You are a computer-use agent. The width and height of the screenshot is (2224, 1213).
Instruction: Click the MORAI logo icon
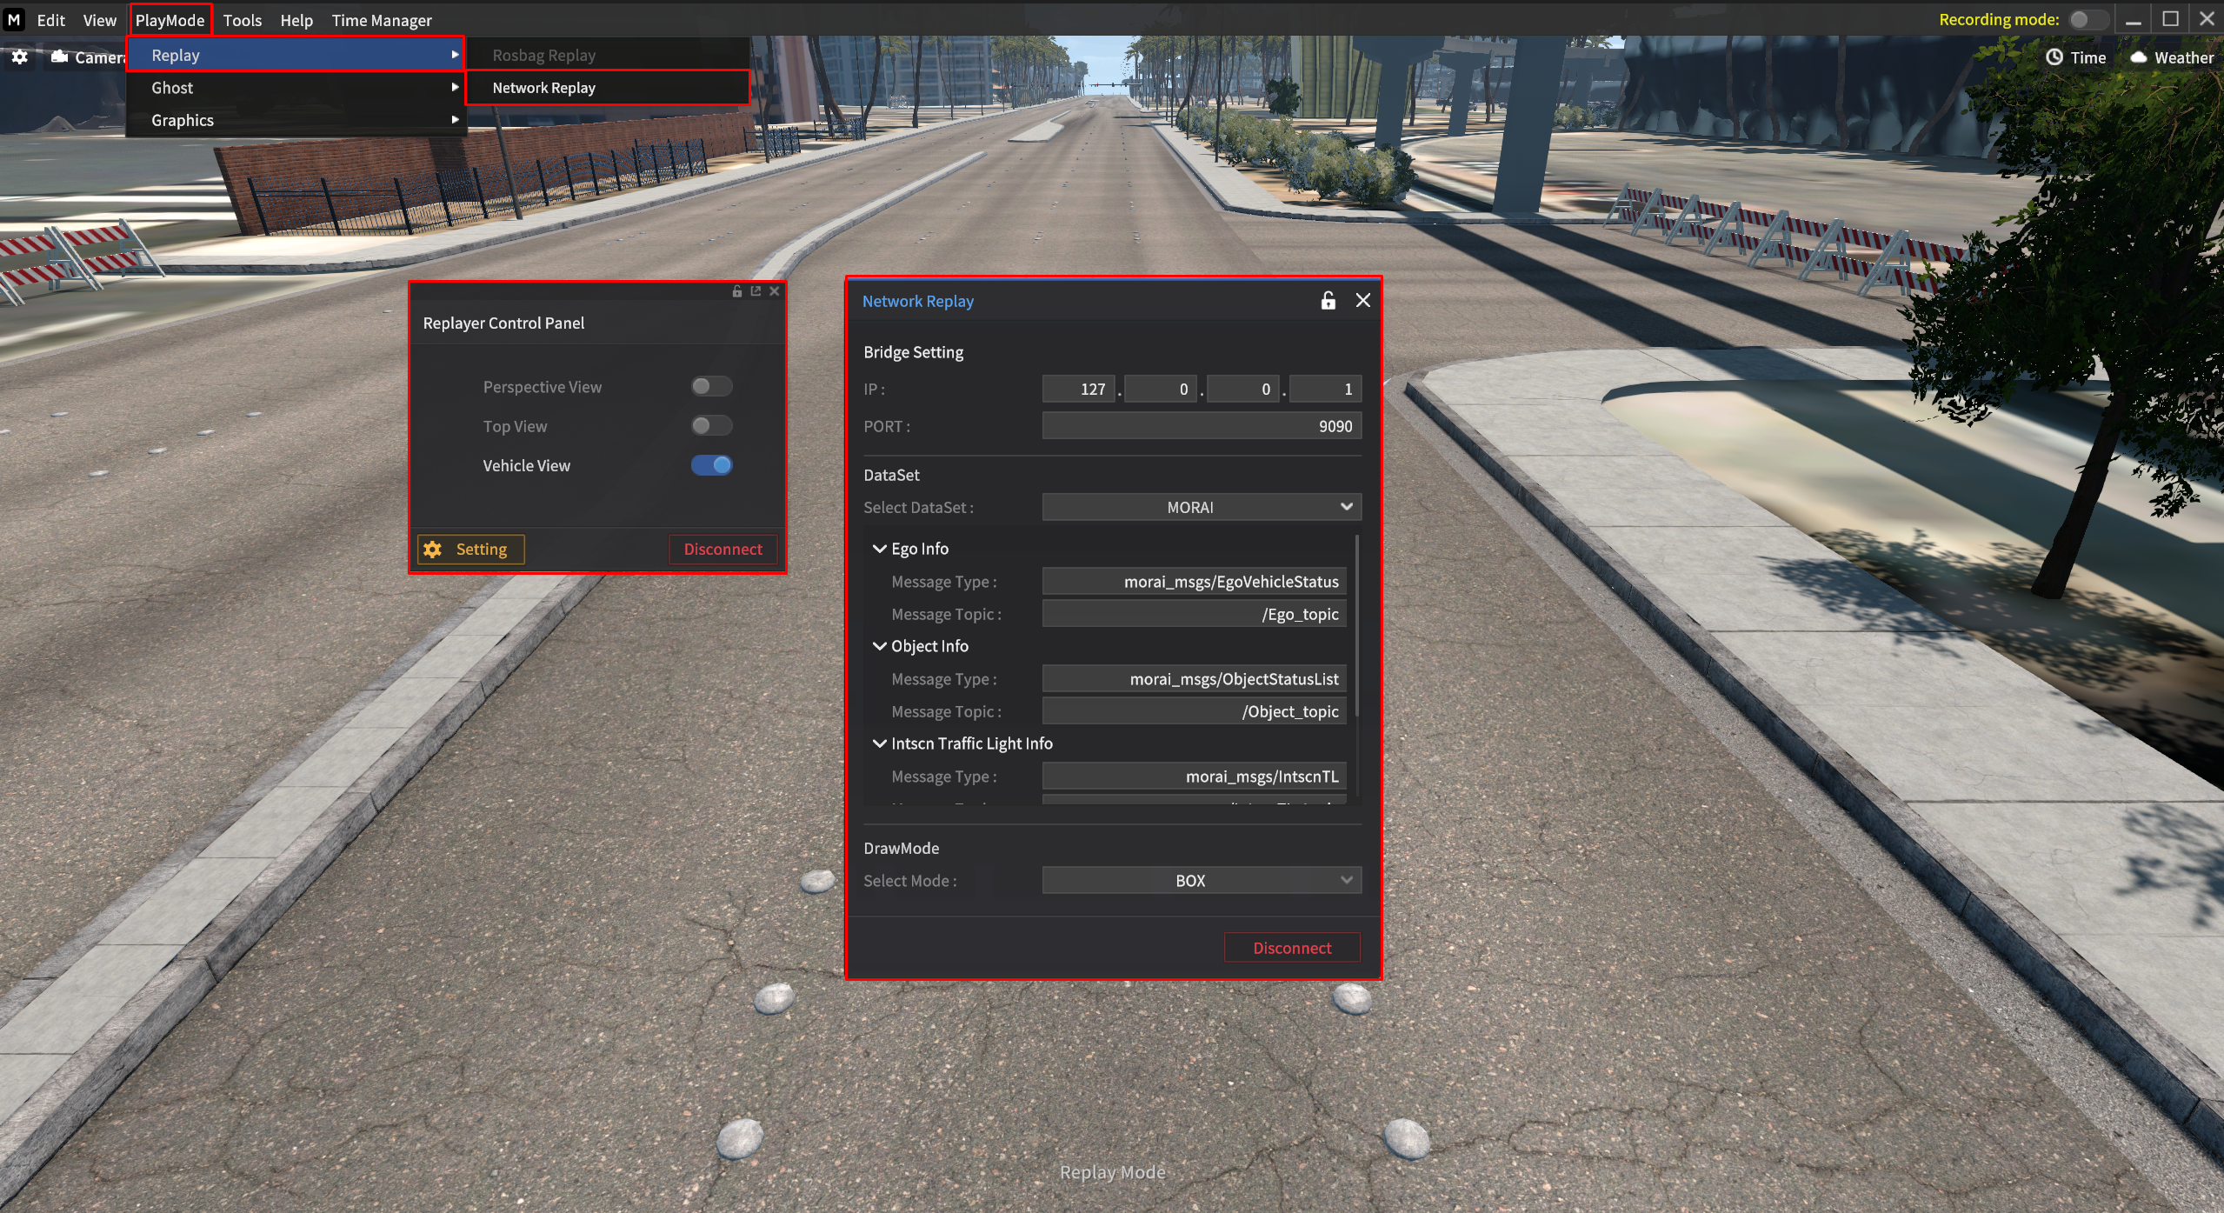tap(14, 19)
